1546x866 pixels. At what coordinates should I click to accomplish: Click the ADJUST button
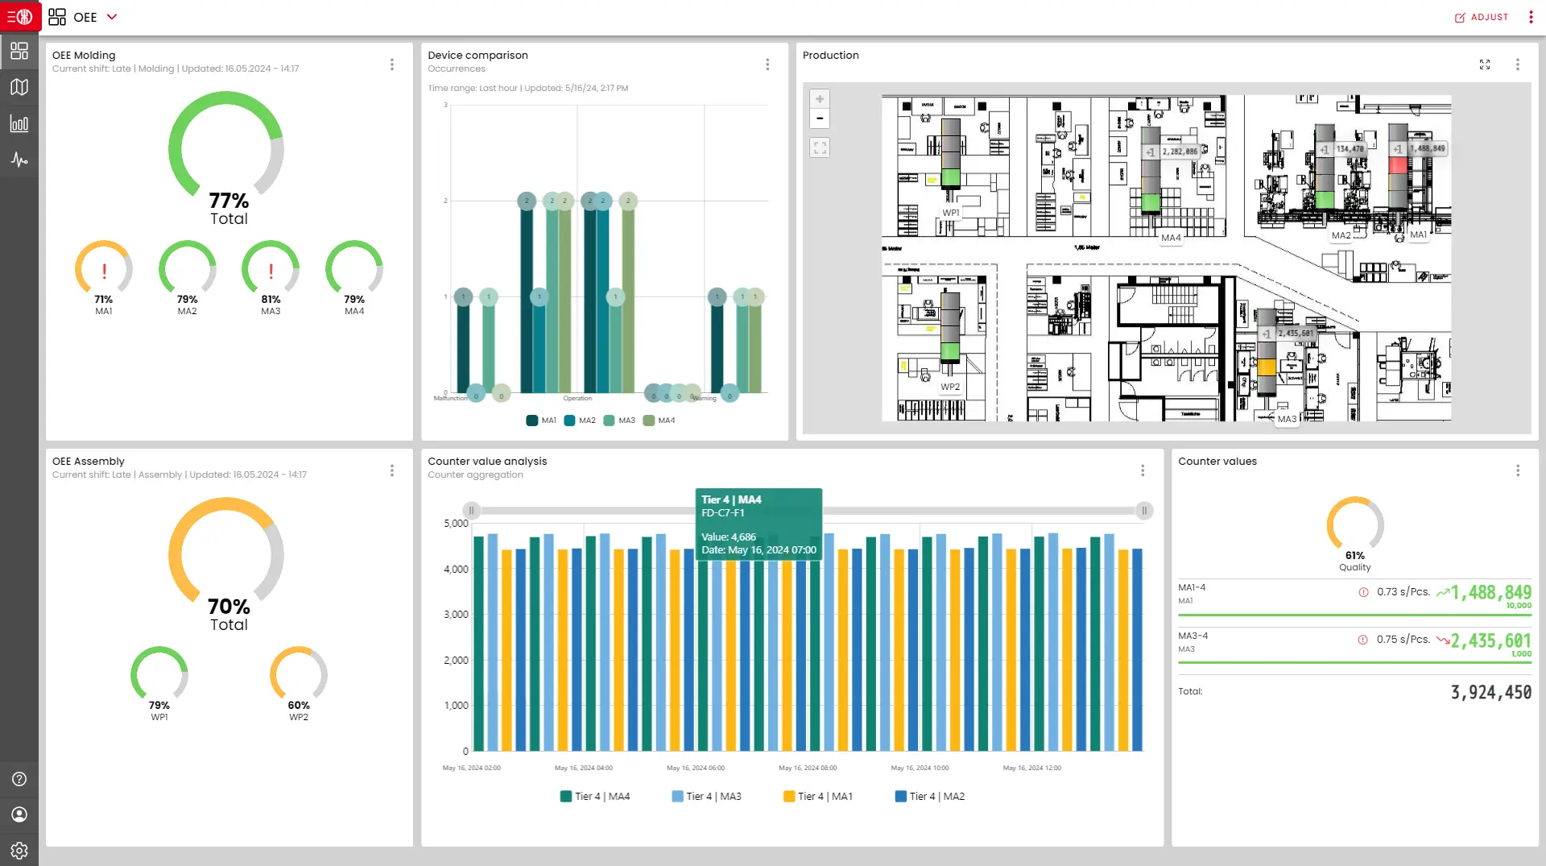1482,17
